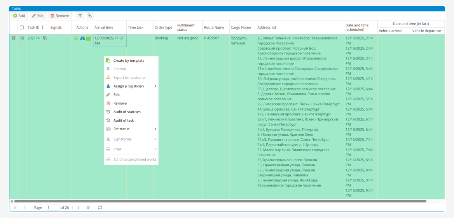Click the chain link icon in toolbar

(89, 16)
